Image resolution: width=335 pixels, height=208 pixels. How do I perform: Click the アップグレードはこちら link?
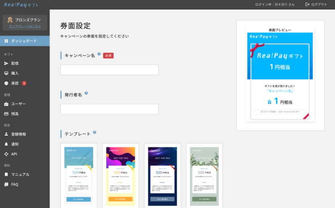[25, 26]
